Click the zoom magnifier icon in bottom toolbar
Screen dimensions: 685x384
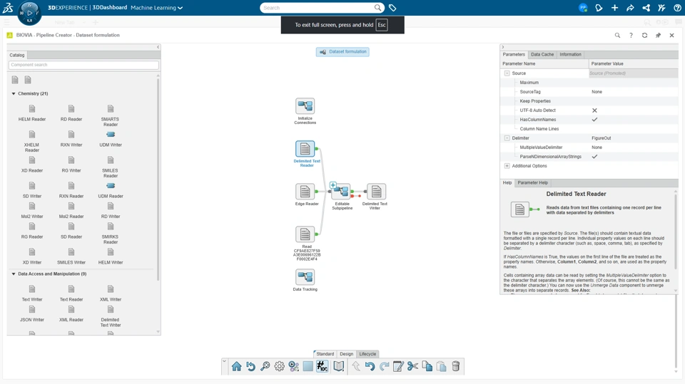pyautogui.click(x=265, y=366)
